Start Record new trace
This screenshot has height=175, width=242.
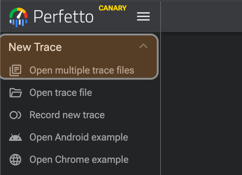point(67,115)
